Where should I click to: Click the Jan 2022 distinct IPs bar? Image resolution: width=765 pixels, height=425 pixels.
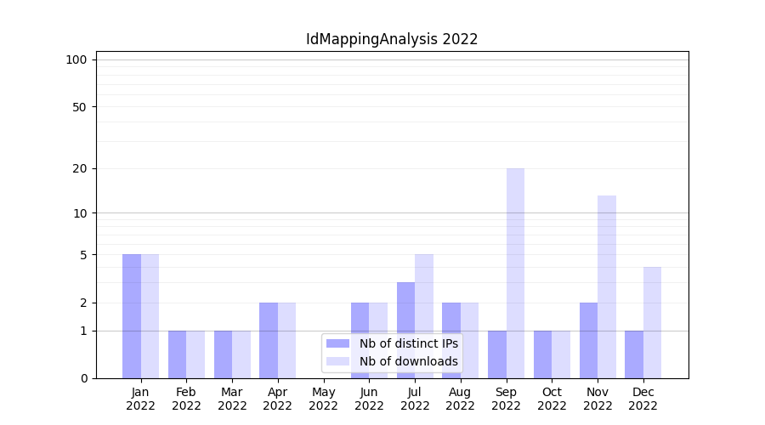pyautogui.click(x=132, y=316)
